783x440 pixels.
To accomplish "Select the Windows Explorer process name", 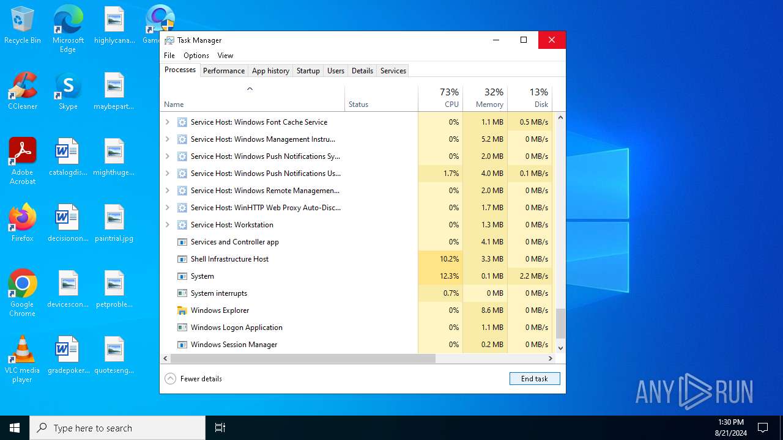I will (220, 310).
